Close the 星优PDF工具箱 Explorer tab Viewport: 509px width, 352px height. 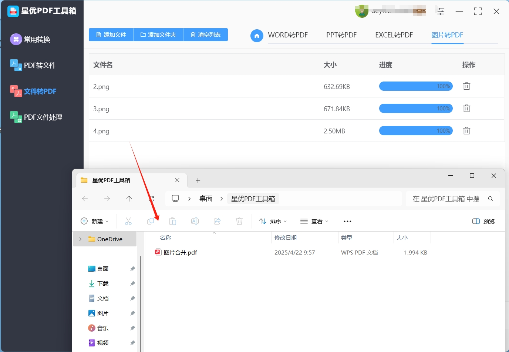pos(177,180)
